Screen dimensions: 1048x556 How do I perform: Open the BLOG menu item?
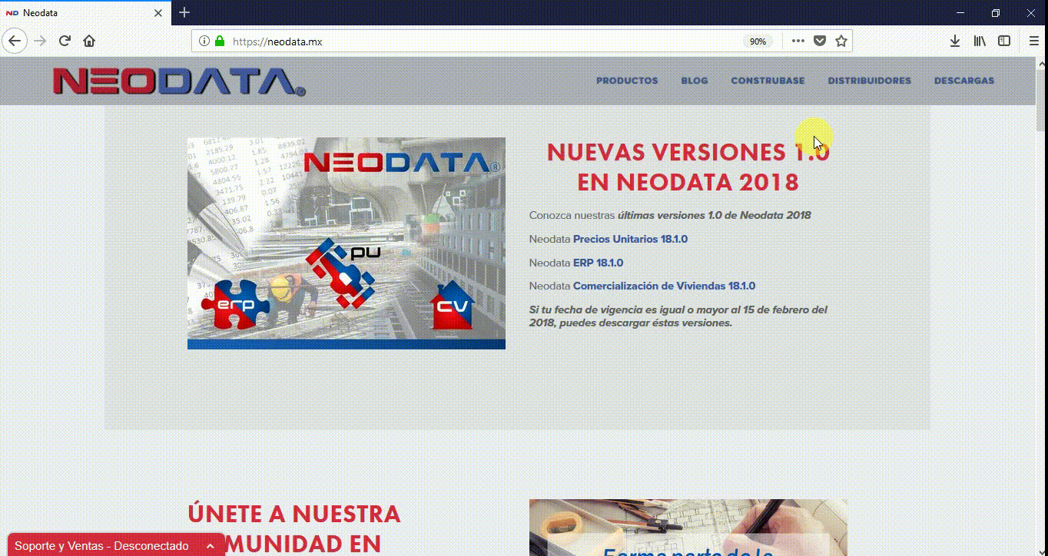pos(695,81)
